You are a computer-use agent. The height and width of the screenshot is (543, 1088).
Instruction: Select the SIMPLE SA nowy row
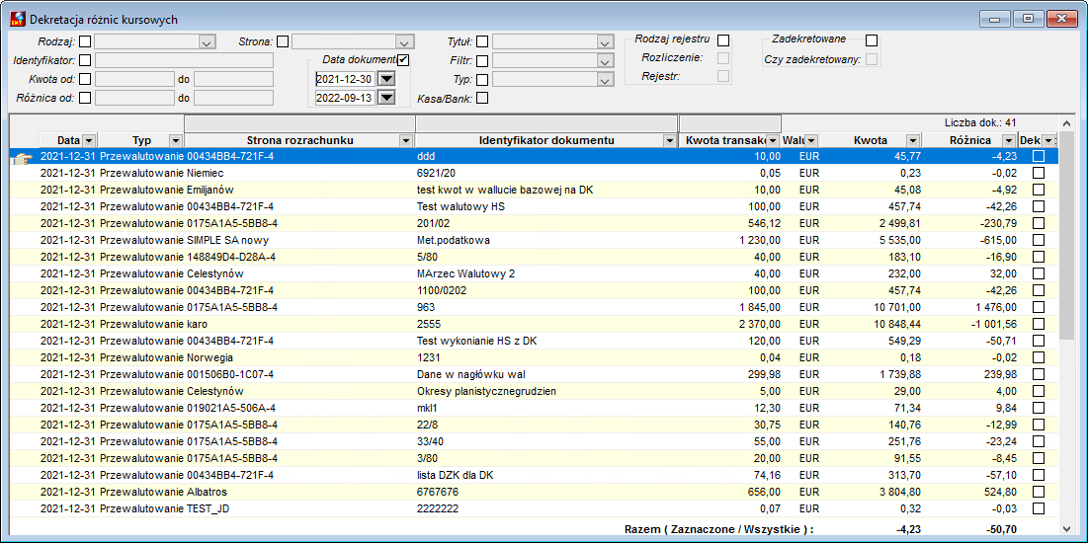pyautogui.click(x=535, y=240)
